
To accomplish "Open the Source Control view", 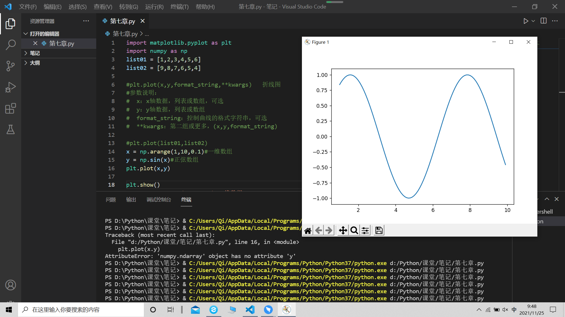I will (x=11, y=66).
